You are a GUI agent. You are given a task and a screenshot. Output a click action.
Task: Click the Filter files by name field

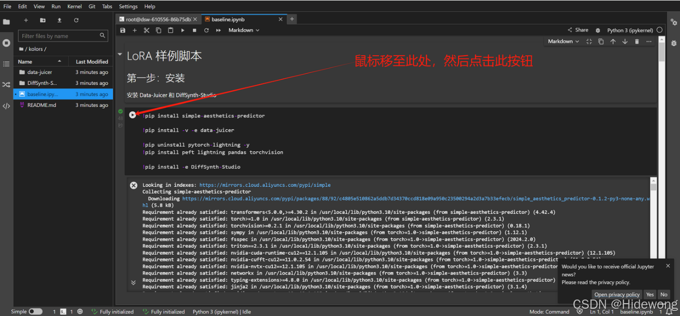[59, 36]
